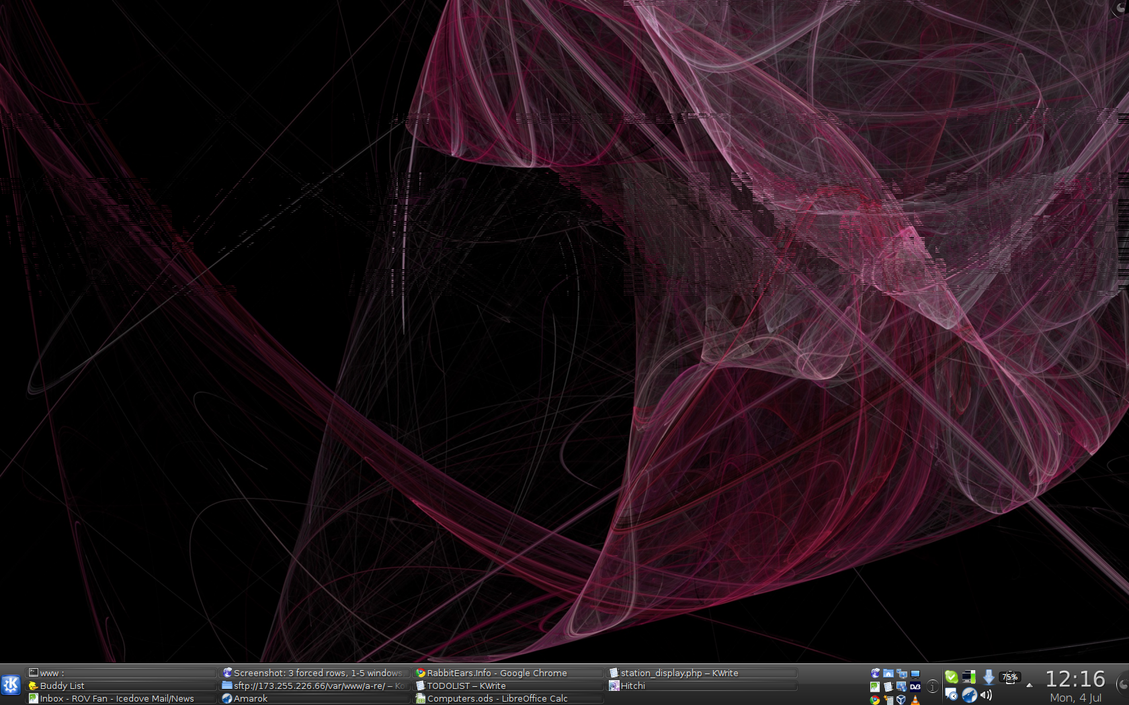Switch to Computers.ods LibreOffice Calc window
This screenshot has height=705, width=1129.
tap(496, 698)
